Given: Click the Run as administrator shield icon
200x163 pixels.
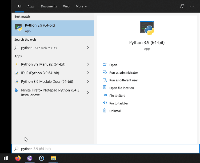Looking at the screenshot, I should 105,72.
